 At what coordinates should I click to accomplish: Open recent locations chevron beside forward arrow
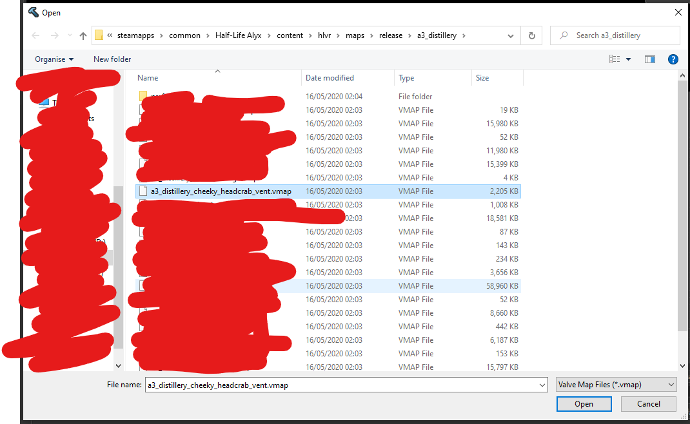pos(70,35)
